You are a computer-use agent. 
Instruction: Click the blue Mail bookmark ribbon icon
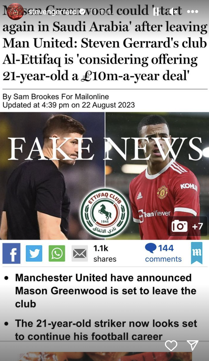(x=197, y=253)
